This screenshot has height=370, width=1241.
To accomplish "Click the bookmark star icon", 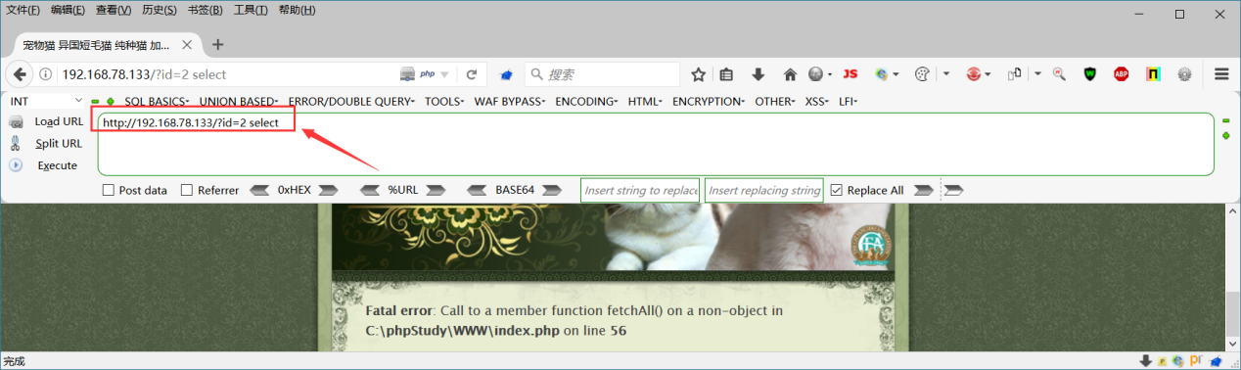I will (699, 74).
